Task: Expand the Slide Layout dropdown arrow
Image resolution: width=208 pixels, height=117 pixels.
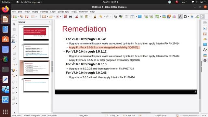Action: [x=36, y=17]
